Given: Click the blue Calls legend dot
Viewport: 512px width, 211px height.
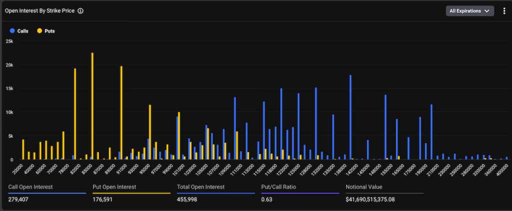Looking at the screenshot, I should 12,31.
